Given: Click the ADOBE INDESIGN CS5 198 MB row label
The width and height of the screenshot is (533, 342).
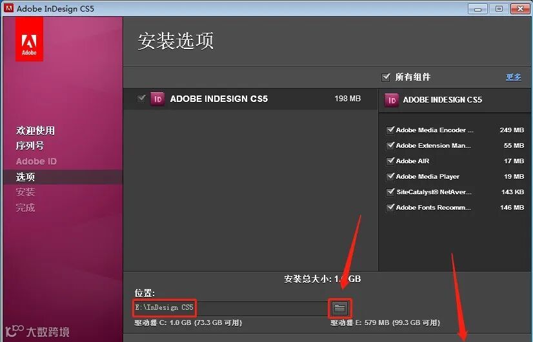Looking at the screenshot, I should [219, 99].
